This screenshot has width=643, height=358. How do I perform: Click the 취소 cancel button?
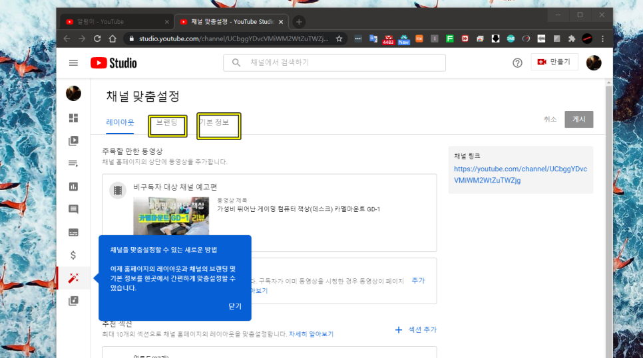550,119
